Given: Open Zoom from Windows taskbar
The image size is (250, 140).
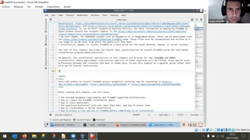Looking at the screenshot, I should 73,136.
